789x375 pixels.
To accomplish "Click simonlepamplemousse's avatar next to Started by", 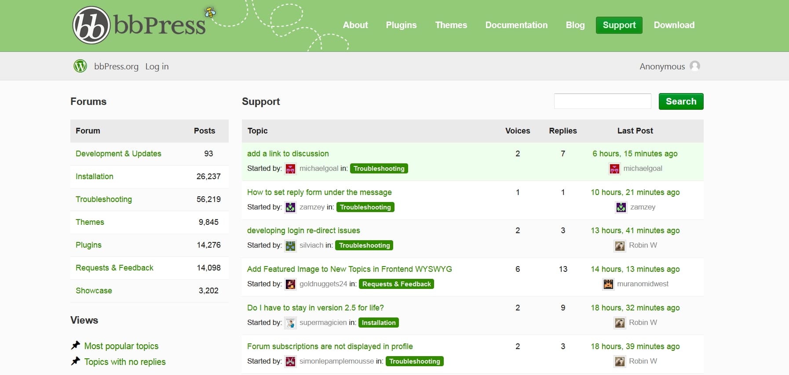I will click(290, 361).
